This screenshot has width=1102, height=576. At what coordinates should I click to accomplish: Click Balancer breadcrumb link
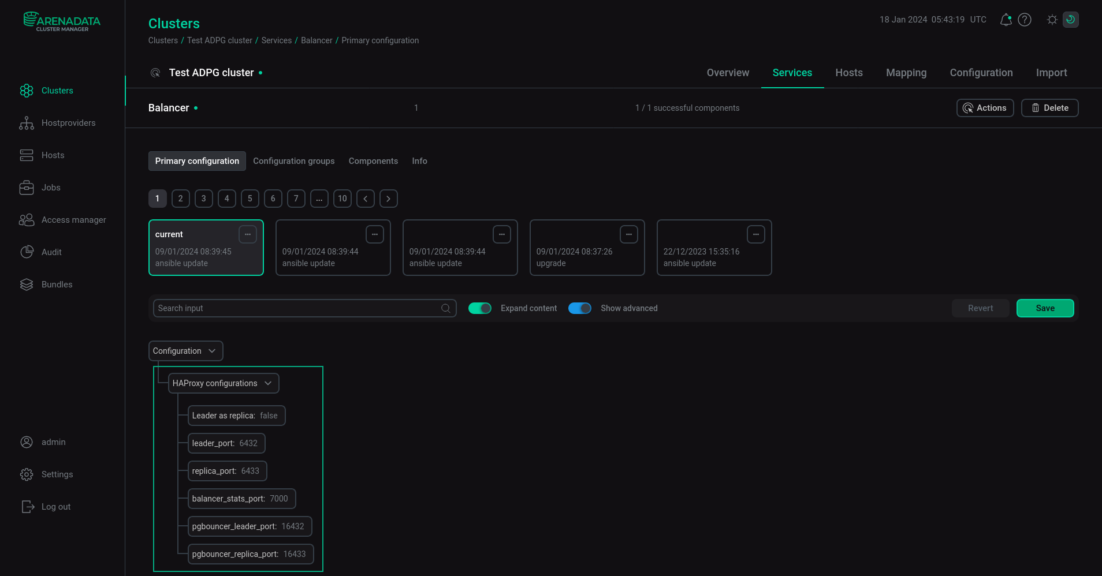tap(317, 40)
